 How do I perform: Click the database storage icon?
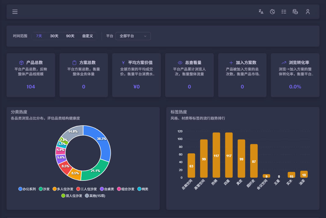(x=295, y=12)
